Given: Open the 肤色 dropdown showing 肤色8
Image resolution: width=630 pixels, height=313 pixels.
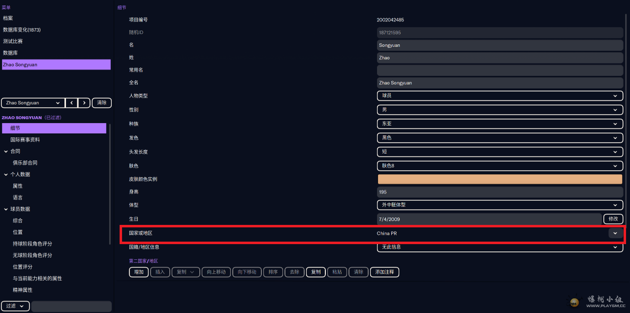Looking at the screenshot, I should coord(500,166).
